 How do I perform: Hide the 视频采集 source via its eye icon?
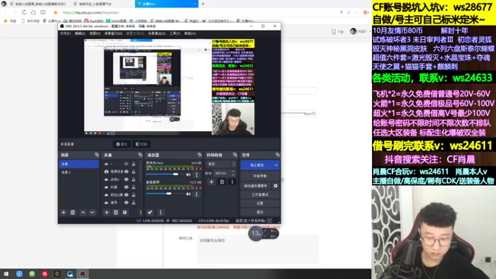pos(126,172)
